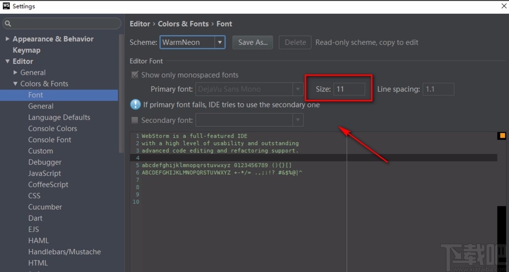Collapse the Colors & Fonts node
509x272 pixels.
[x=15, y=84]
